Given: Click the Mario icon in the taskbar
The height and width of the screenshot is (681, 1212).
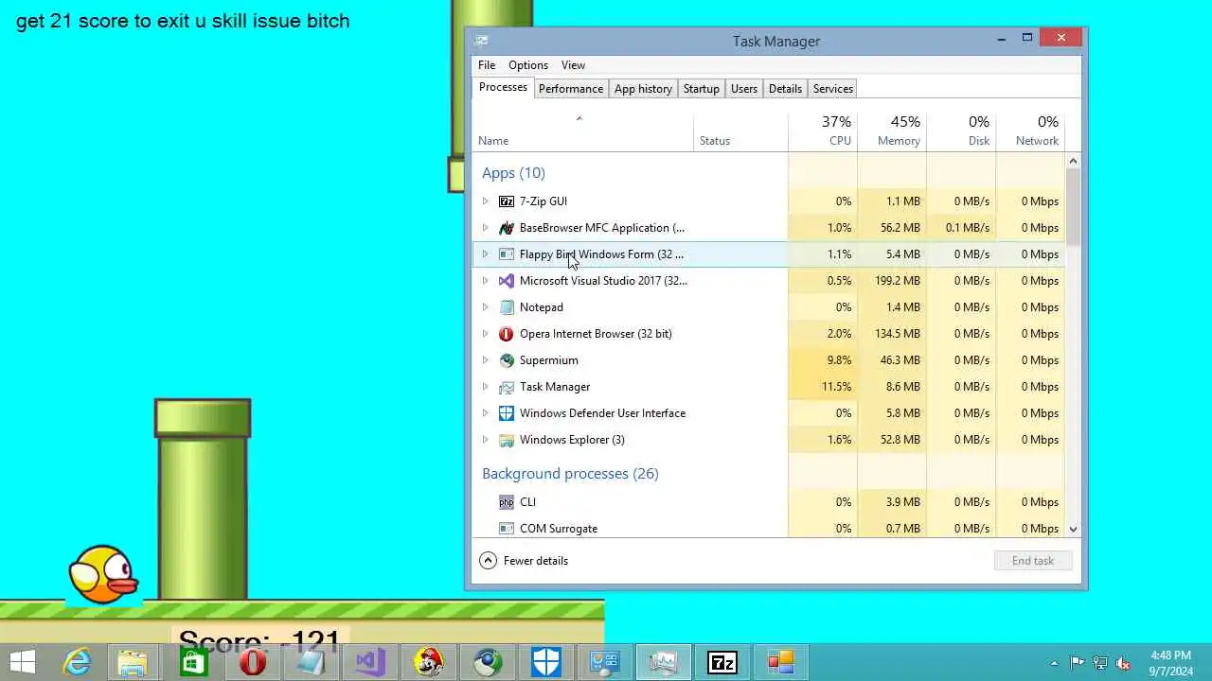Looking at the screenshot, I should pos(428,662).
